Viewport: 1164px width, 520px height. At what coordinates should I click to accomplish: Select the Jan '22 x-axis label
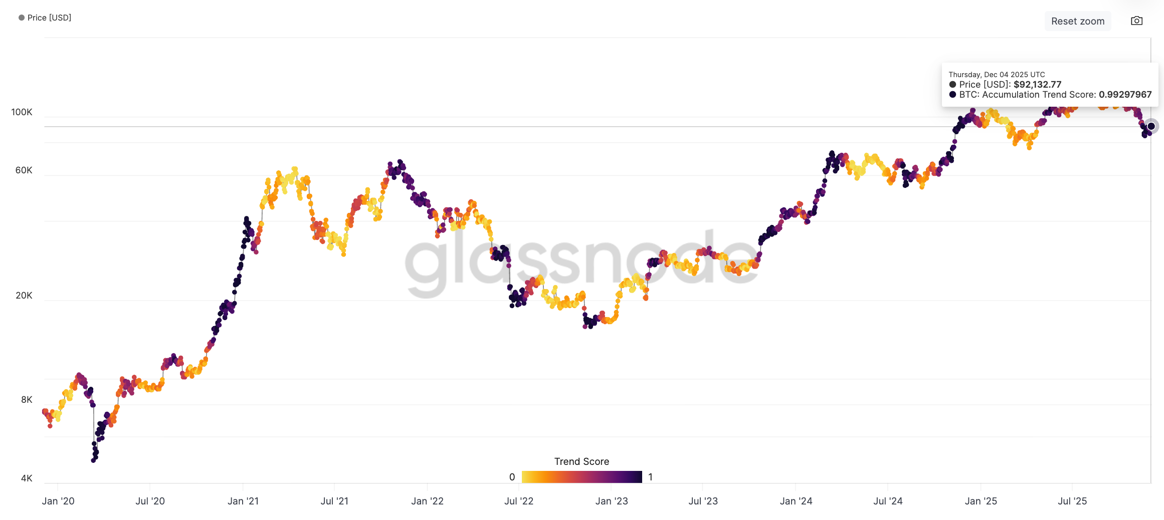(x=426, y=501)
